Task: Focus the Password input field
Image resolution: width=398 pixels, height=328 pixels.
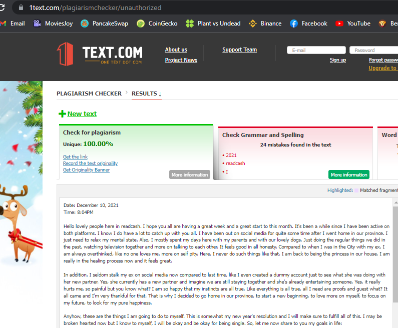Action: click(x=373, y=50)
